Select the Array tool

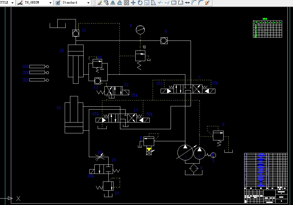click(x=126, y=3)
